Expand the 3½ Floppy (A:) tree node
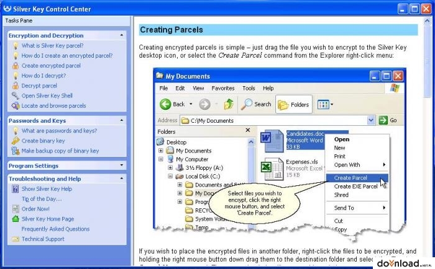Image resolution: width=435 pixels, height=269 pixels. pos(170,168)
